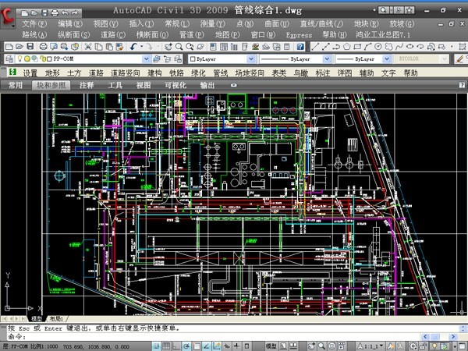Expand the ByLayer lineweight dropdown

387,59
